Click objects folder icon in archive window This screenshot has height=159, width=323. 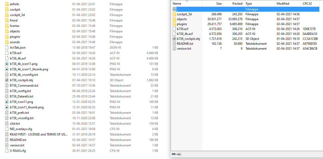[x=174, y=19]
